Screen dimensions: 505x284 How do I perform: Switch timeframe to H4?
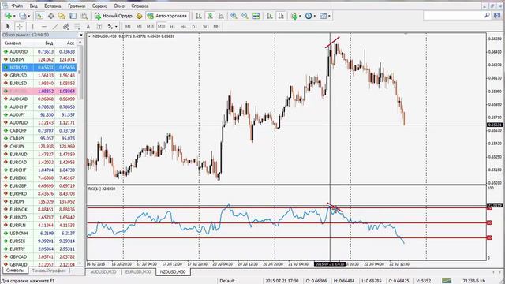[183, 26]
